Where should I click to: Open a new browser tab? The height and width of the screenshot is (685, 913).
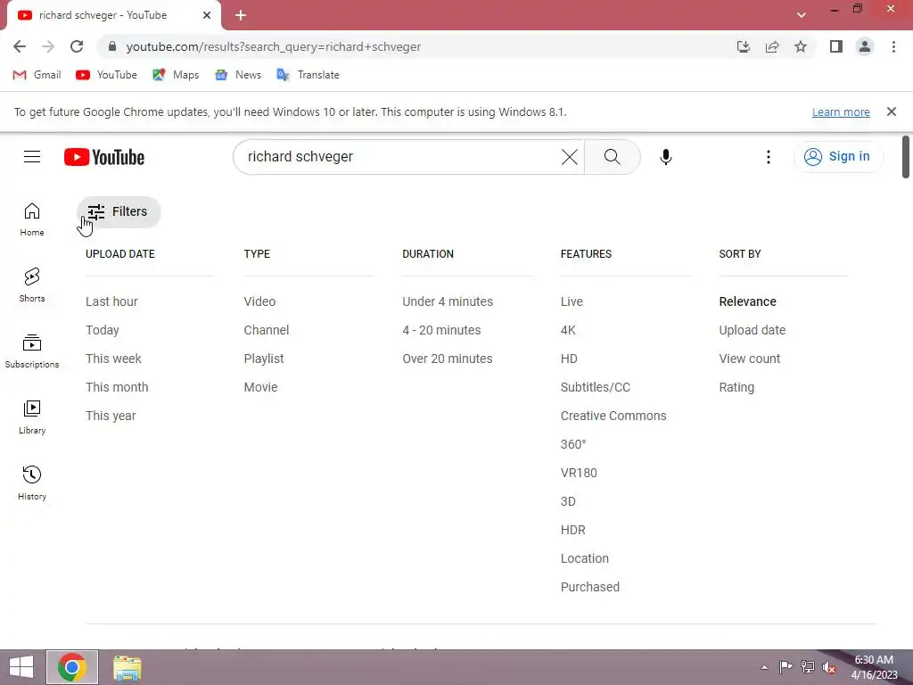click(x=241, y=16)
